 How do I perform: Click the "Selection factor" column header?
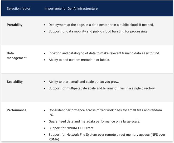point(18,8)
